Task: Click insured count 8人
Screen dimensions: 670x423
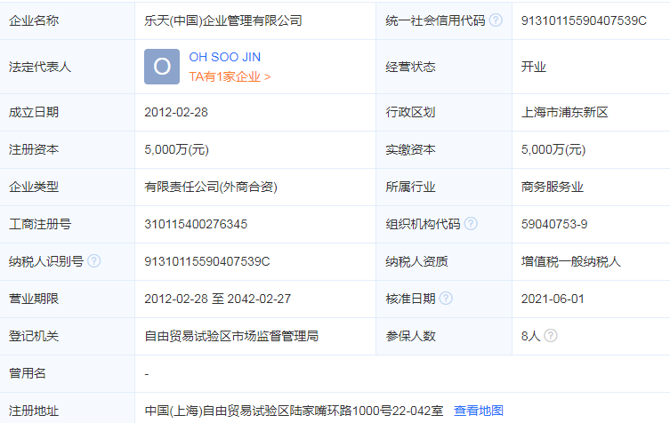Action: coord(530,336)
